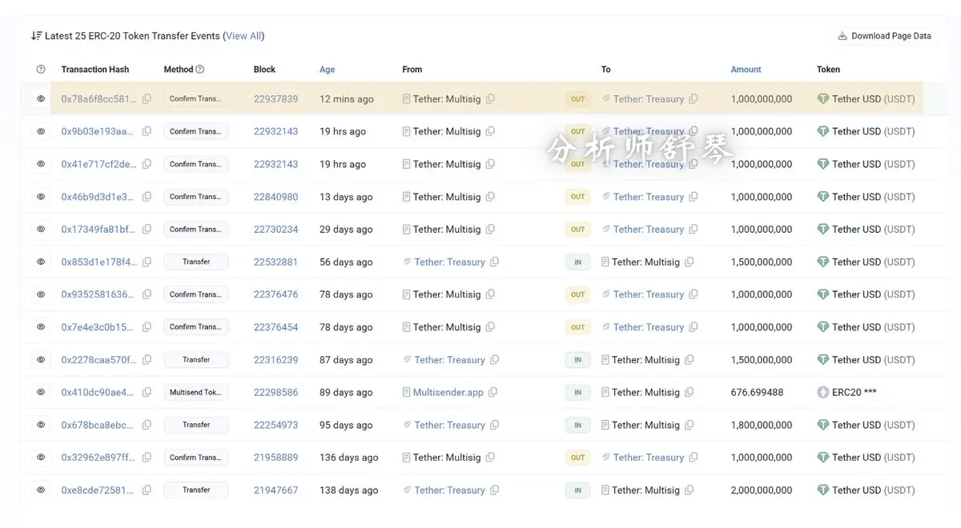The image size is (961, 528).
Task: Copy transaction hash 0x9b03e193aa
Action: click(147, 131)
